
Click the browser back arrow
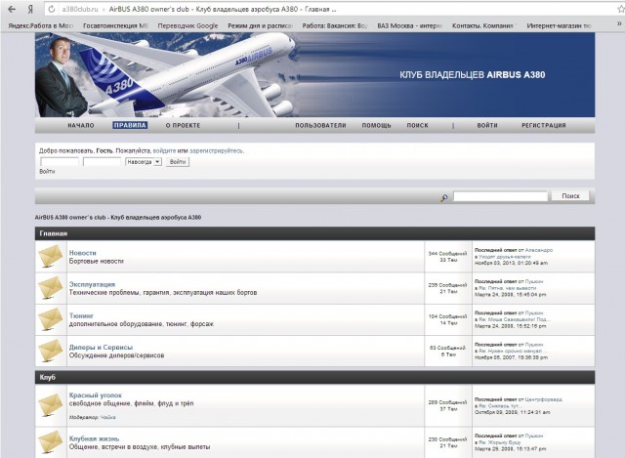[x=12, y=9]
